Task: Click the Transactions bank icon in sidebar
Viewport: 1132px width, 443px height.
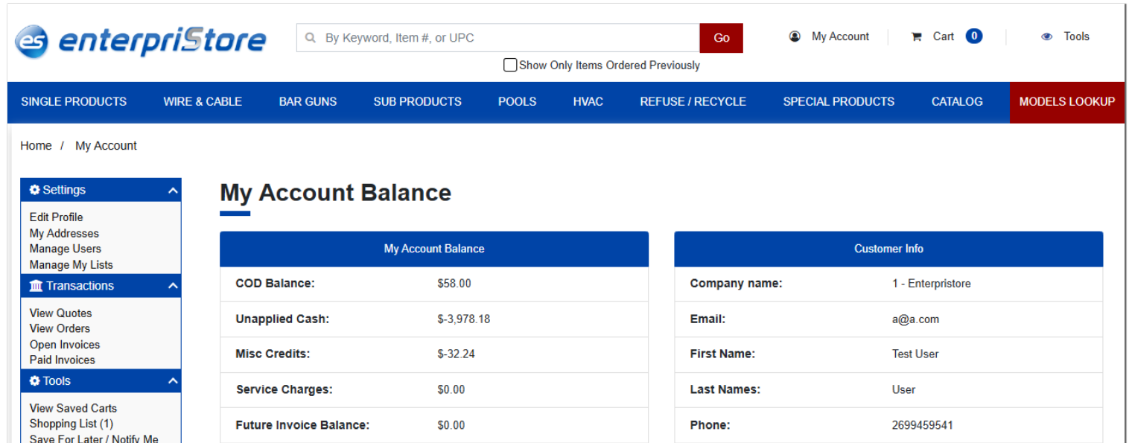Action: (x=36, y=286)
